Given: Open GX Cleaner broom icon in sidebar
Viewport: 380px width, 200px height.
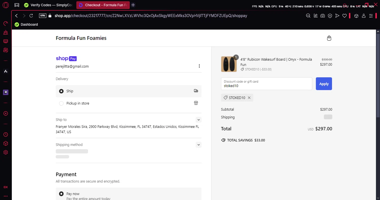Looking at the screenshot, I should 6,32.
